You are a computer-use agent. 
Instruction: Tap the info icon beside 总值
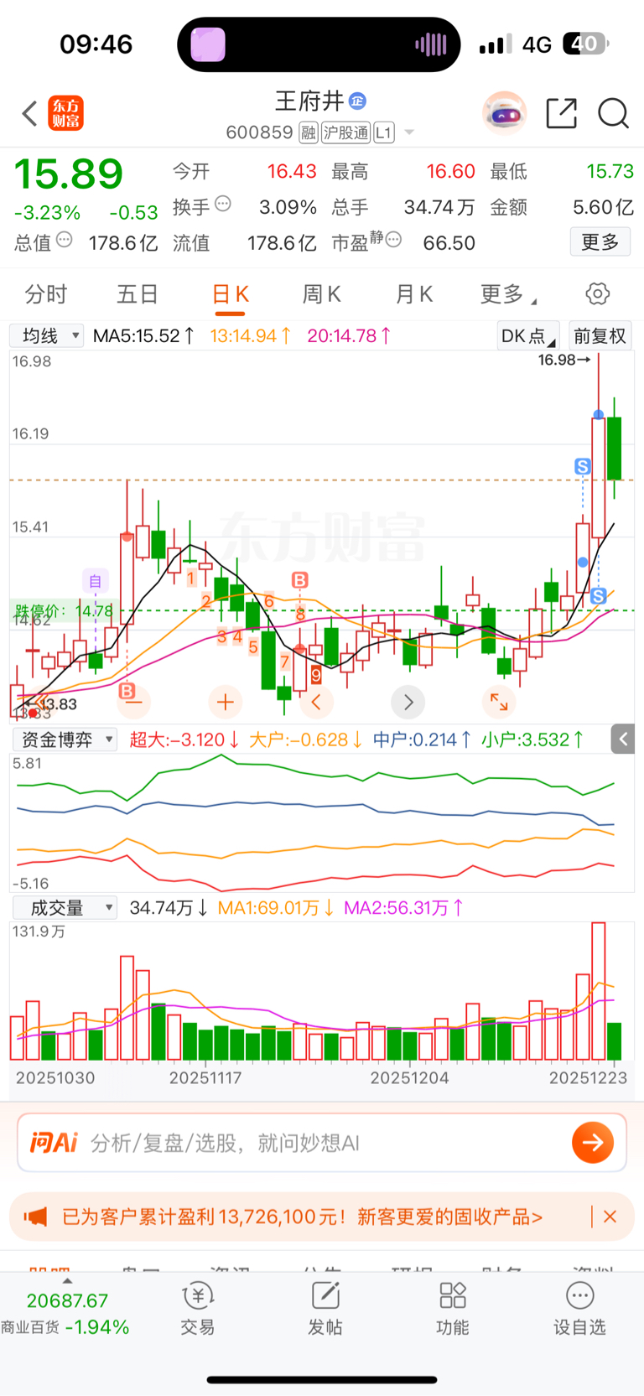tap(64, 240)
